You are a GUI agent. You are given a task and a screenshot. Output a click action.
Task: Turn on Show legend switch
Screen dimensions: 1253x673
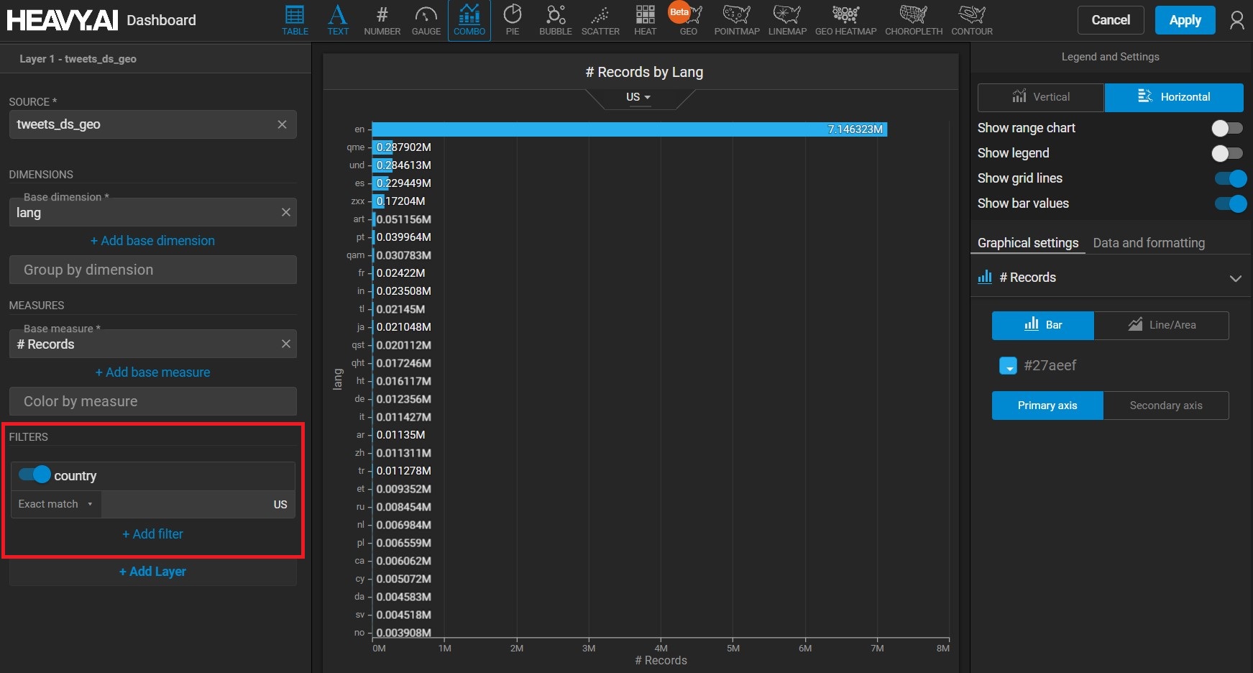point(1226,153)
